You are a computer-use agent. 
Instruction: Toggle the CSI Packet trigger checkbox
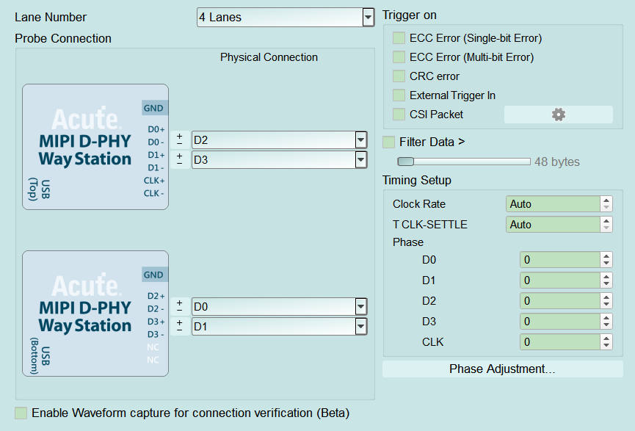point(399,115)
